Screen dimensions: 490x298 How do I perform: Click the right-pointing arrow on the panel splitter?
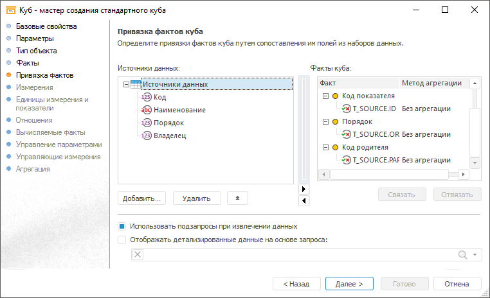tap(305, 189)
